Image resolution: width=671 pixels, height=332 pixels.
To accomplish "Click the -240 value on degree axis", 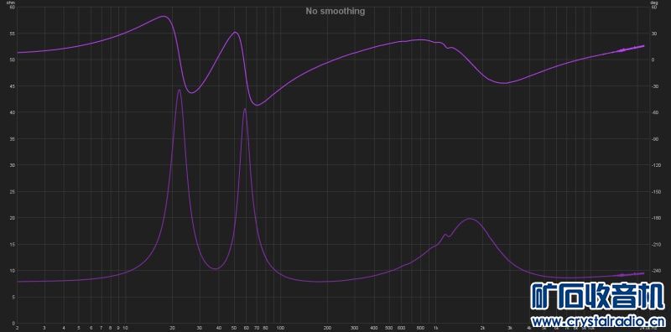I will (655, 271).
